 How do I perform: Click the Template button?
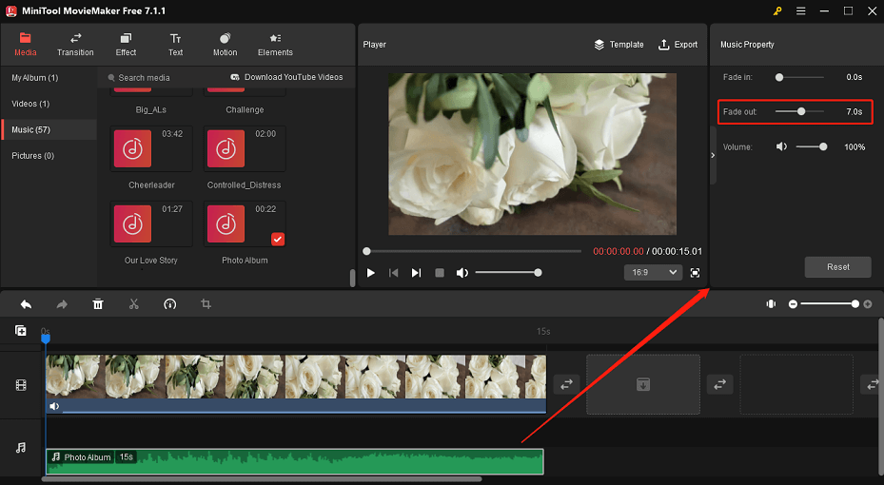coord(619,45)
